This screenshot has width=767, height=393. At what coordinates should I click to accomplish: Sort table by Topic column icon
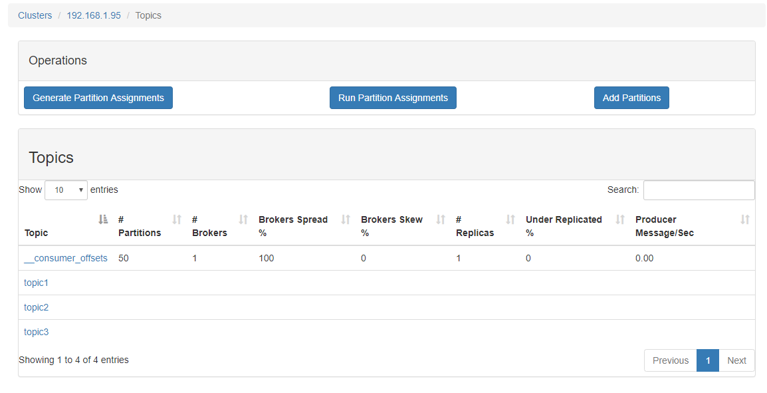(x=103, y=219)
